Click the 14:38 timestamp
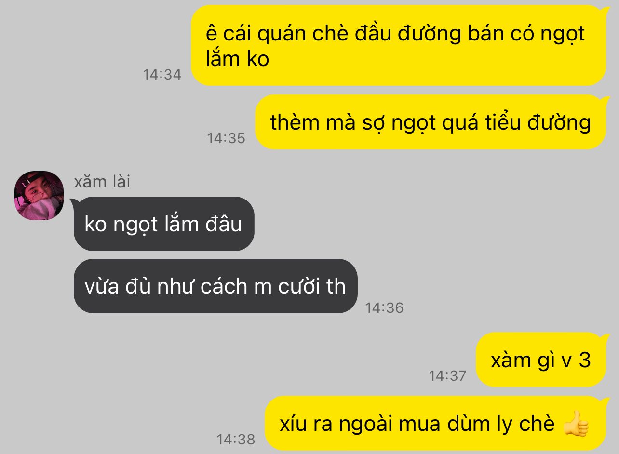The width and height of the screenshot is (619, 454). (x=236, y=440)
